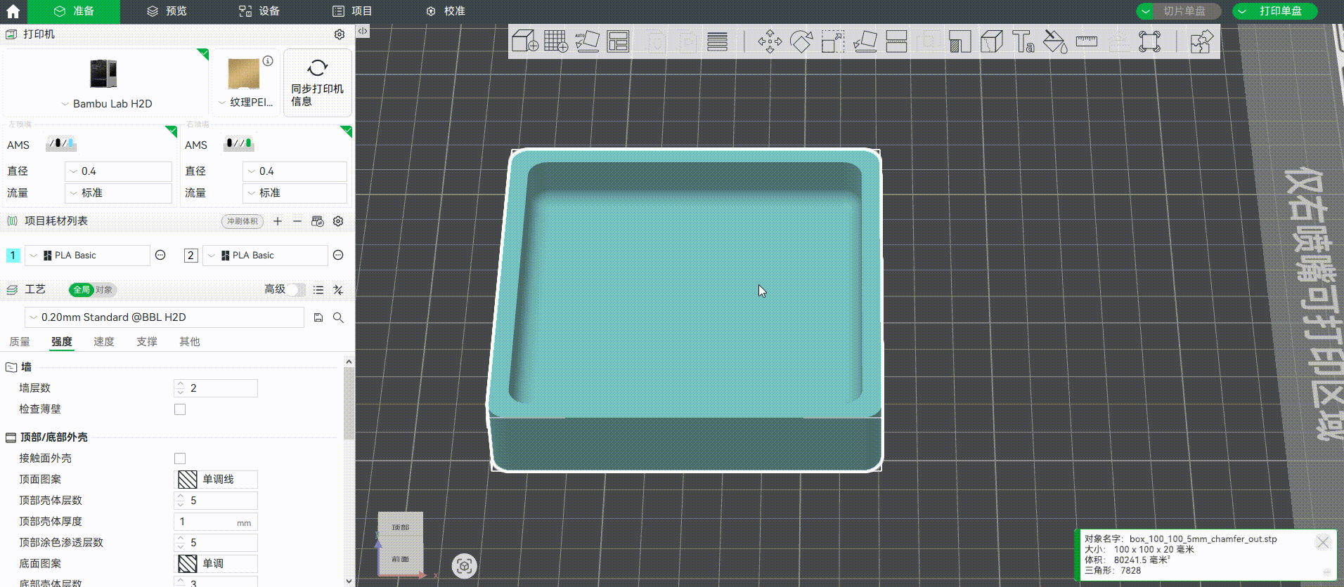Open the 速度 settings tab
The image size is (1344, 587).
(104, 342)
